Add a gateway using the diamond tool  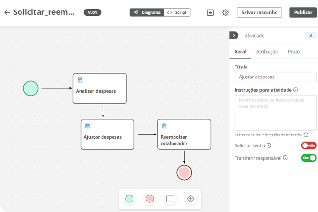[x=191, y=199]
